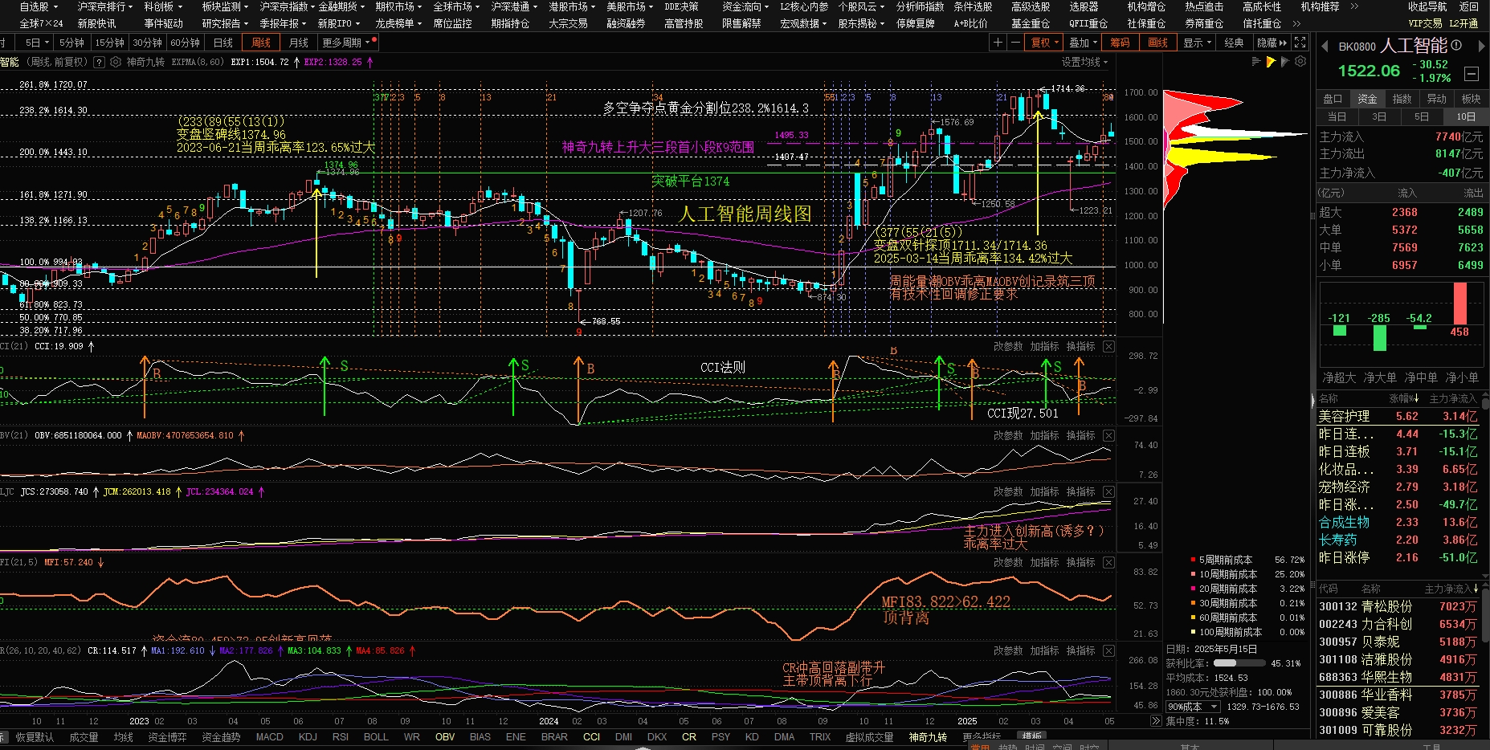Screen dimensions: 1490x750
Task: Open indicator settings gear next to 神奇九转
Action: point(116,62)
